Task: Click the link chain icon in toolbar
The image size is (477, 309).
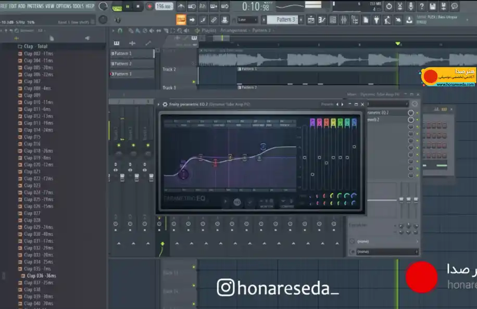Action: (214, 20)
